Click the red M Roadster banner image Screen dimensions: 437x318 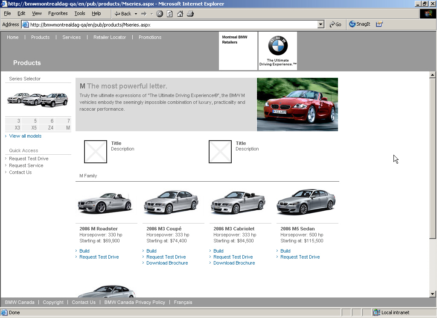click(x=297, y=104)
